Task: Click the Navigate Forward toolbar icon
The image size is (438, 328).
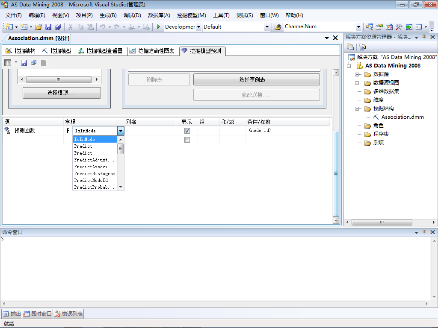Action: [146, 27]
